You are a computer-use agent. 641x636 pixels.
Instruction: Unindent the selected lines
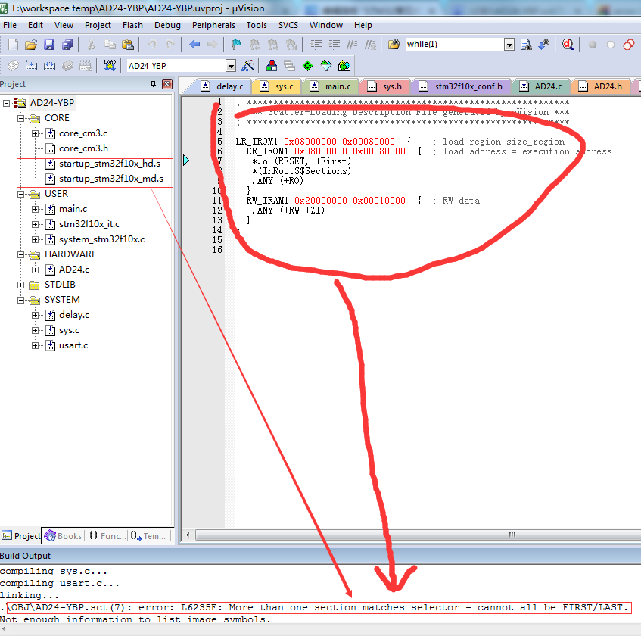coord(335,45)
